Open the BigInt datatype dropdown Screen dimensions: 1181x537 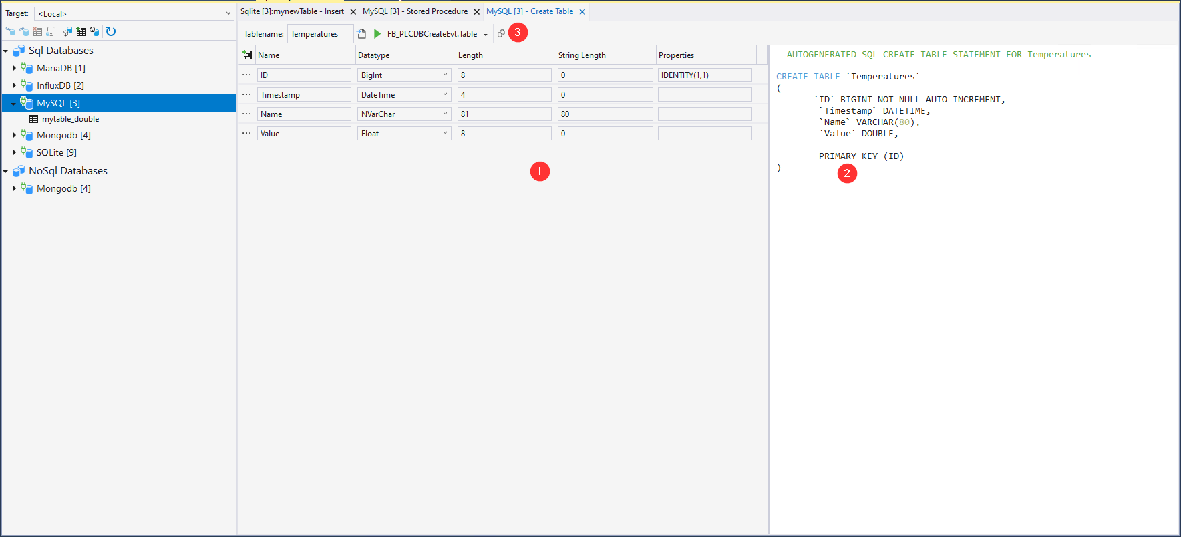click(445, 75)
